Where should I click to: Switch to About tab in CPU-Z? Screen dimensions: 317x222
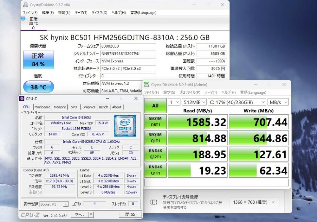pyautogui.click(x=117, y=107)
